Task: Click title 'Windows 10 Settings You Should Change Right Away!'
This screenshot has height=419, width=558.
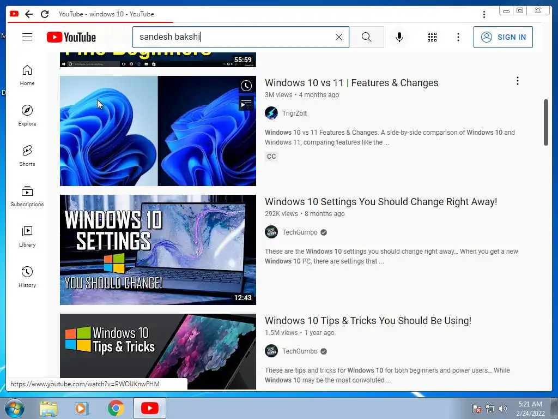Action: [x=381, y=202]
